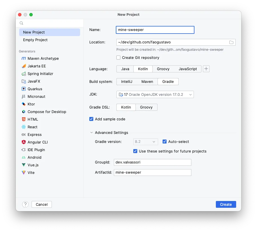The height and width of the screenshot is (232, 257).
Task: Enable Create Git repository checkbox
Action: 118,58
